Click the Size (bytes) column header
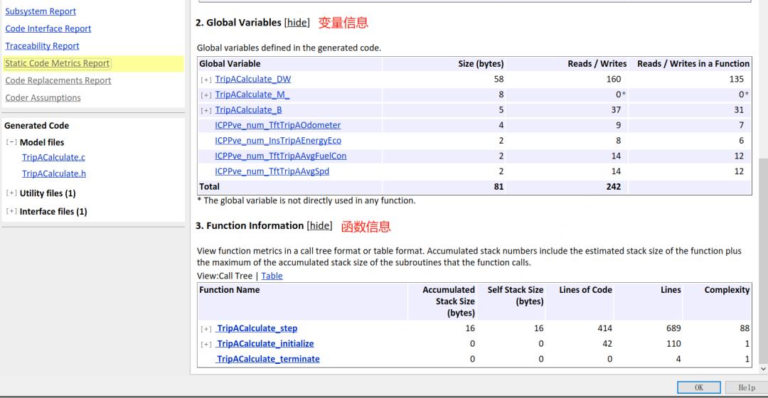Image resolution: width=768 pixels, height=398 pixels. [x=481, y=64]
